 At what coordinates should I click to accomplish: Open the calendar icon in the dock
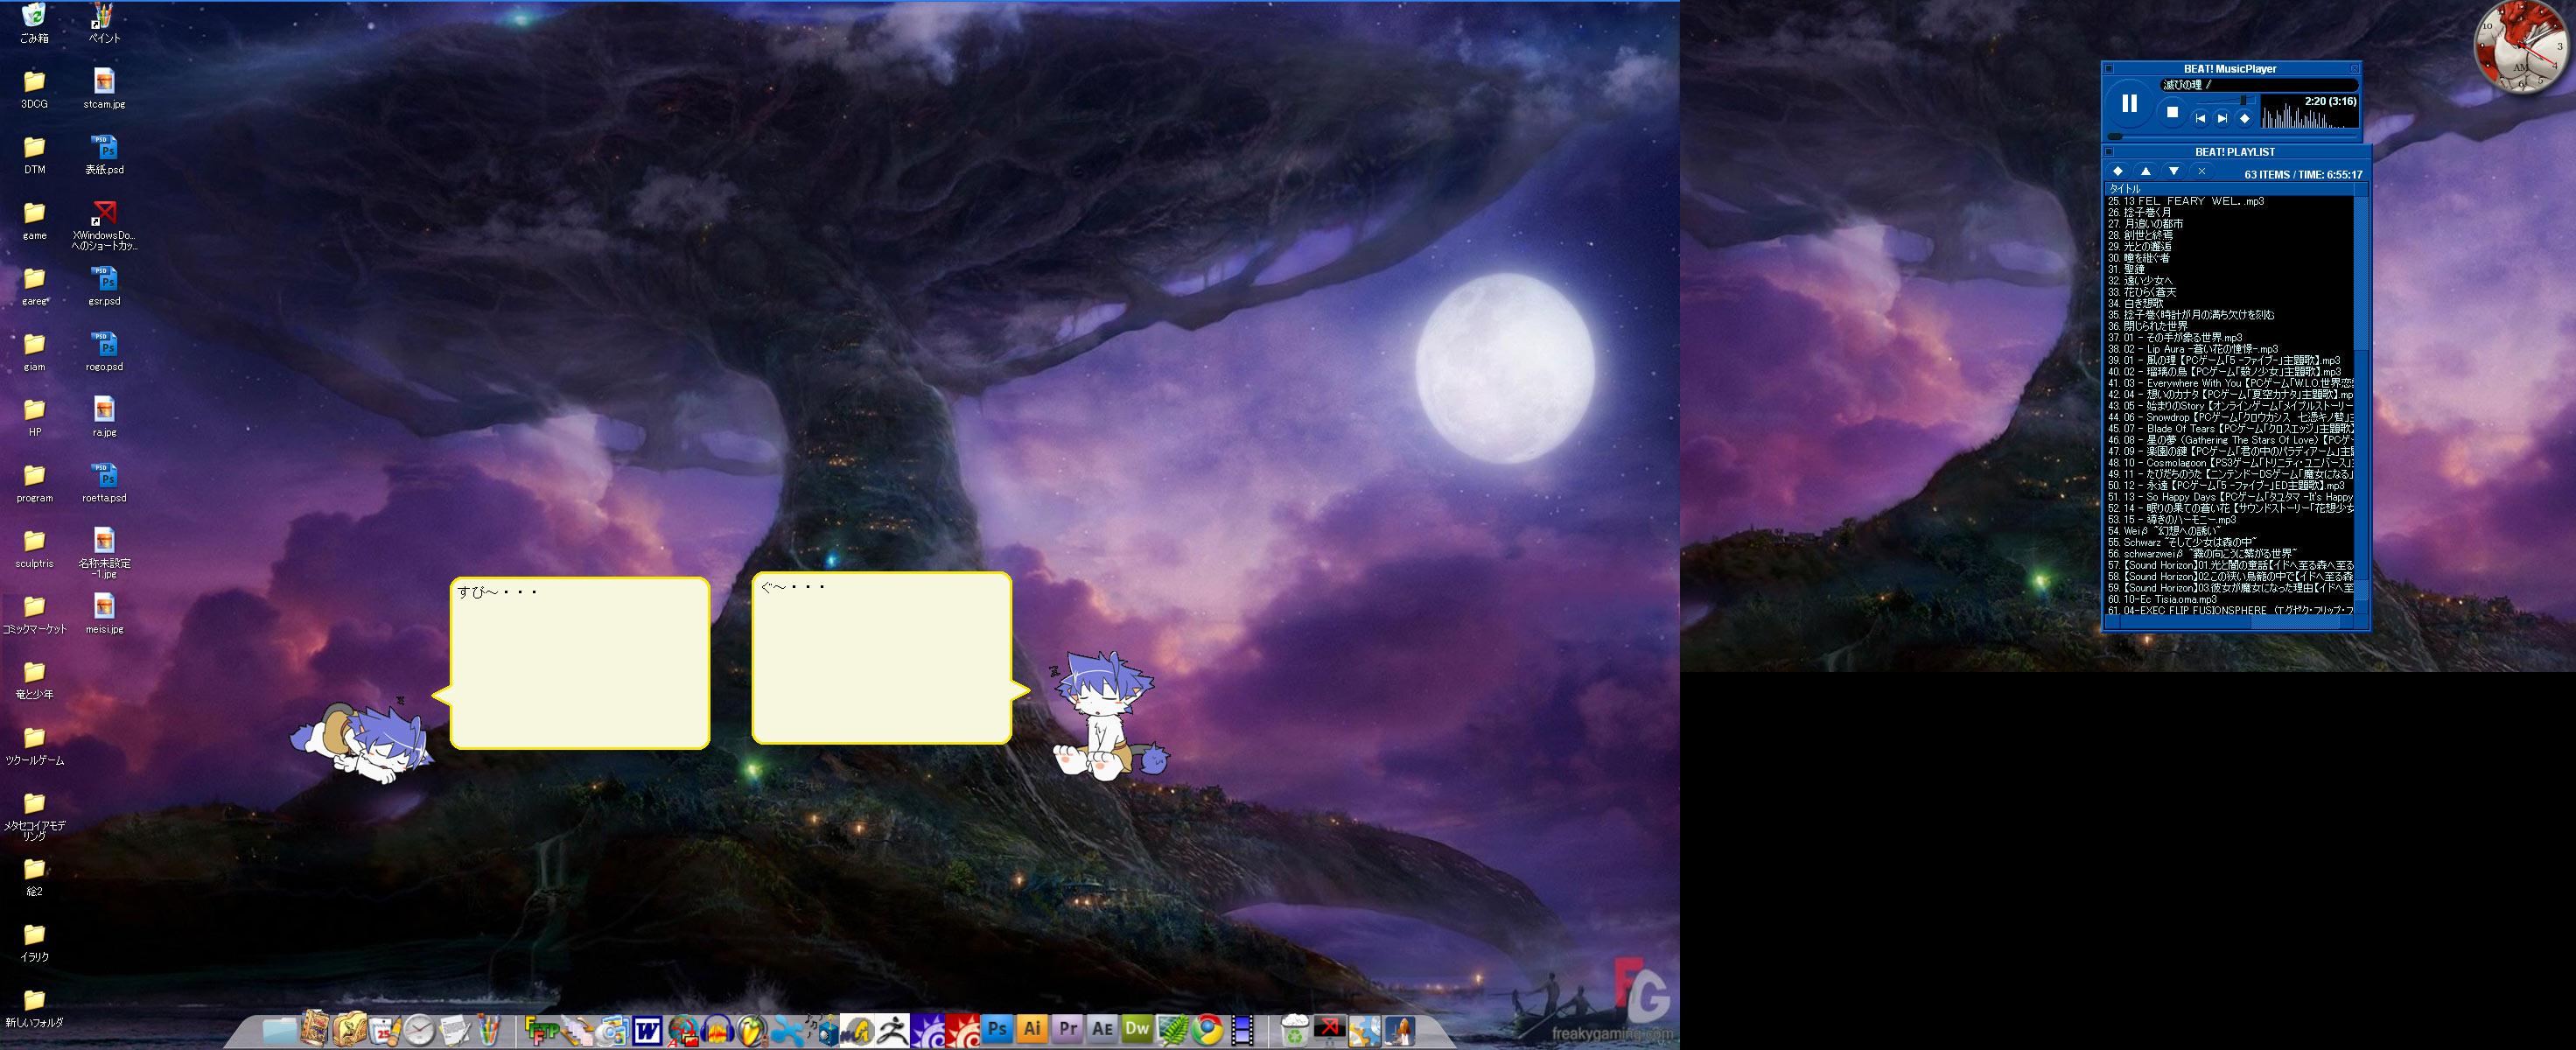point(384,1030)
